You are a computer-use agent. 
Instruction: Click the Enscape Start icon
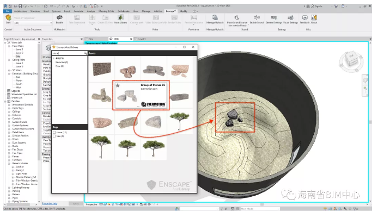[x=8, y=17]
